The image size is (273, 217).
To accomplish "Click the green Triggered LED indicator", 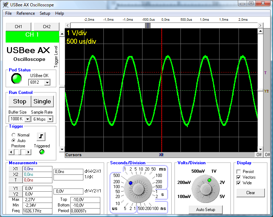I will coord(42,152).
